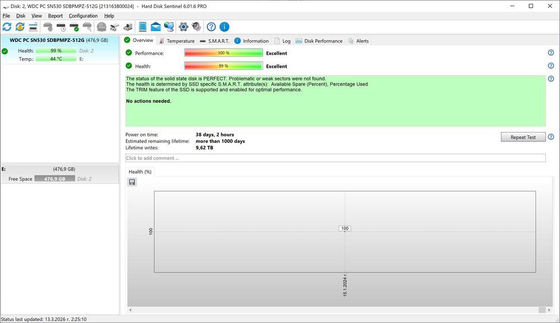This screenshot has height=323, width=560.
Task: Click the help icon next to Repeat Test
Action: (551, 137)
